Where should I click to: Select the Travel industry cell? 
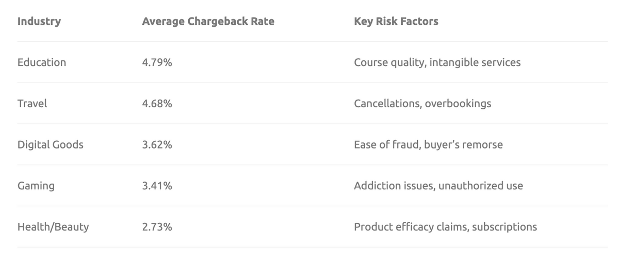32,104
